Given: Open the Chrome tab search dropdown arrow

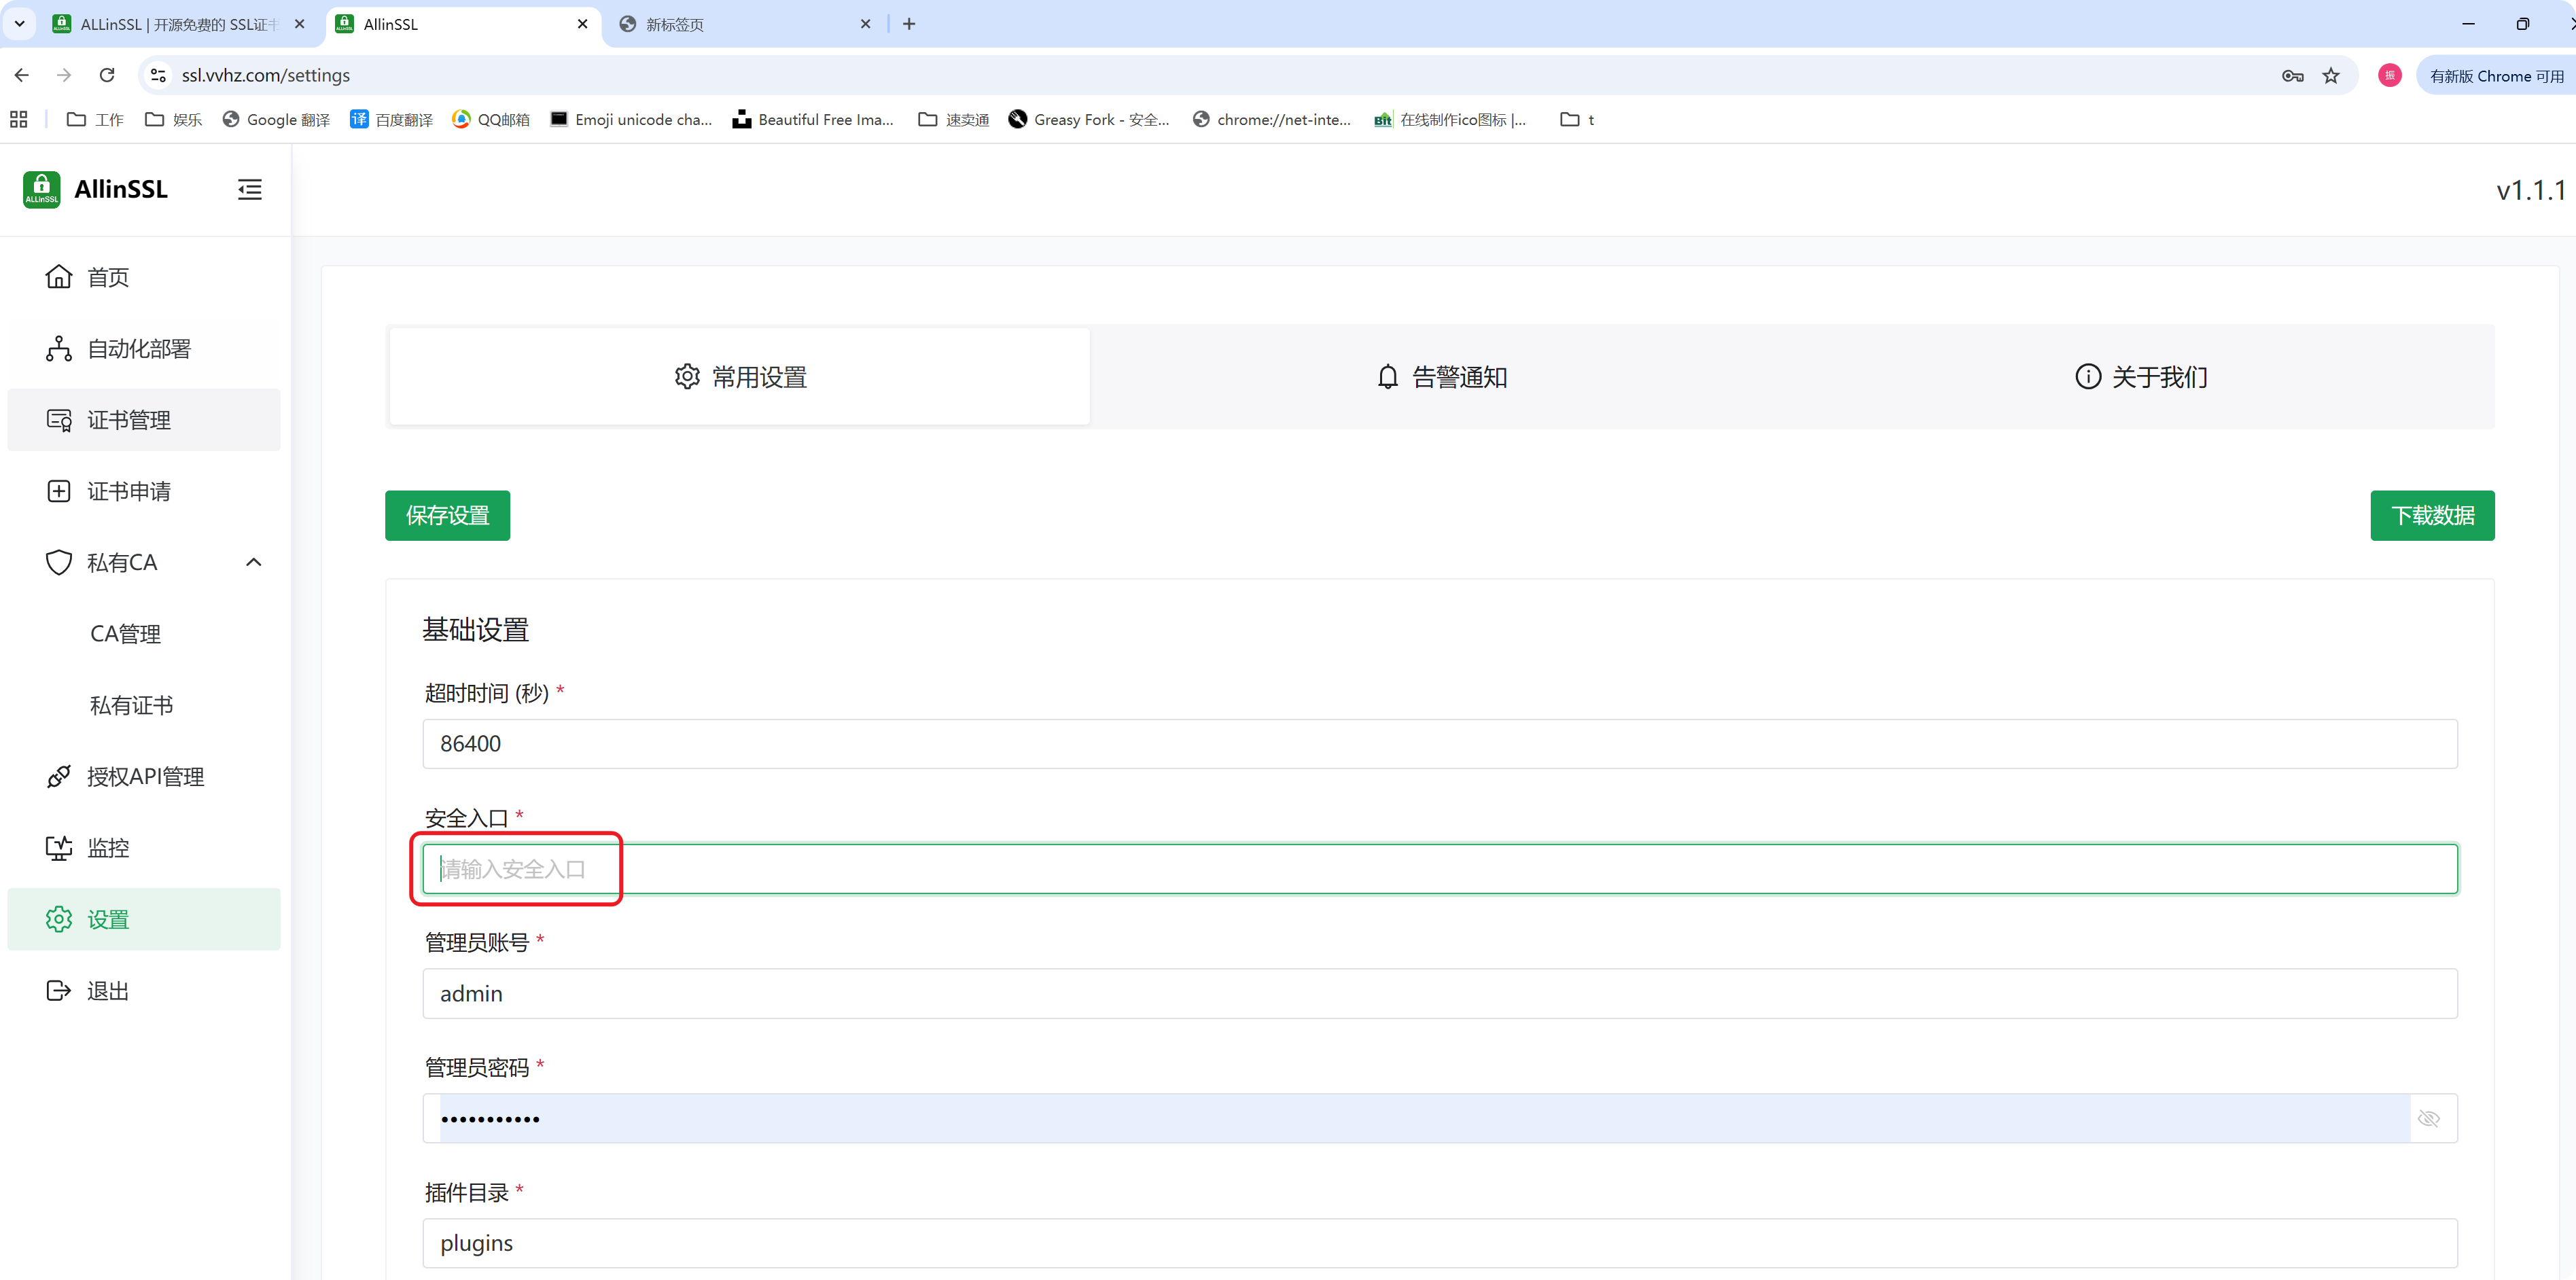Looking at the screenshot, I should click(x=19, y=23).
